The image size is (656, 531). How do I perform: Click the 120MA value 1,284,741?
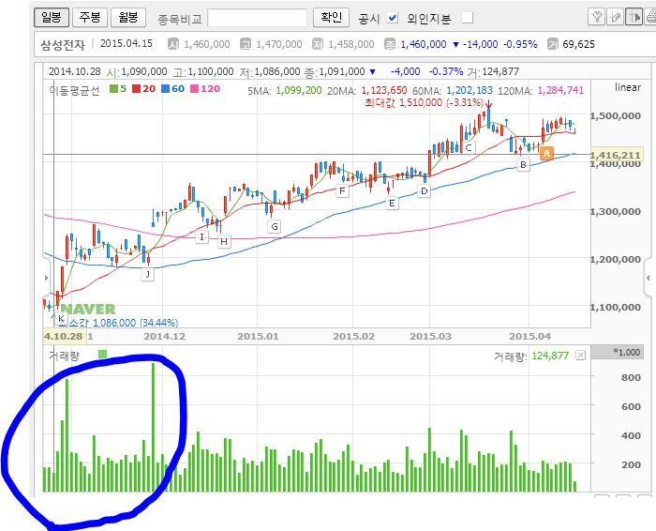(560, 90)
